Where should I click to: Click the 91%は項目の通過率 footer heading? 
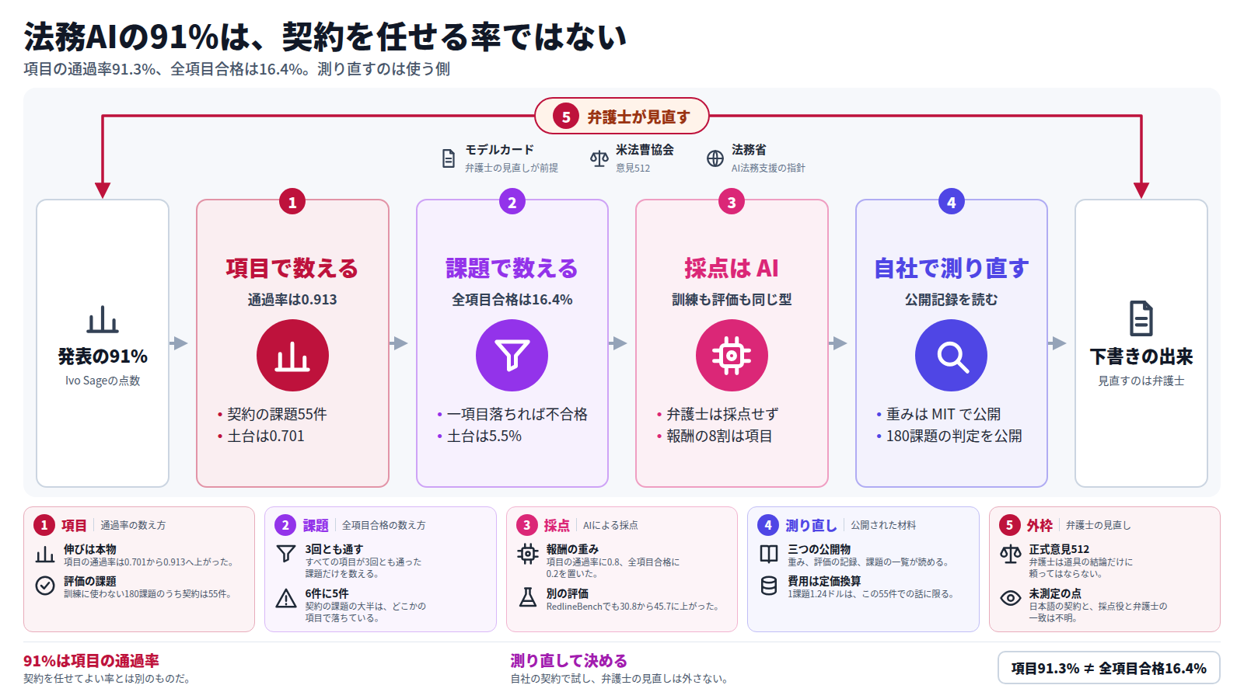click(91, 661)
